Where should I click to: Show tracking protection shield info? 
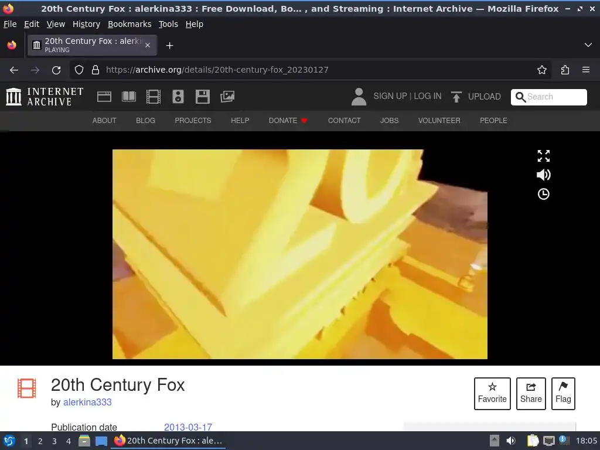click(x=79, y=70)
